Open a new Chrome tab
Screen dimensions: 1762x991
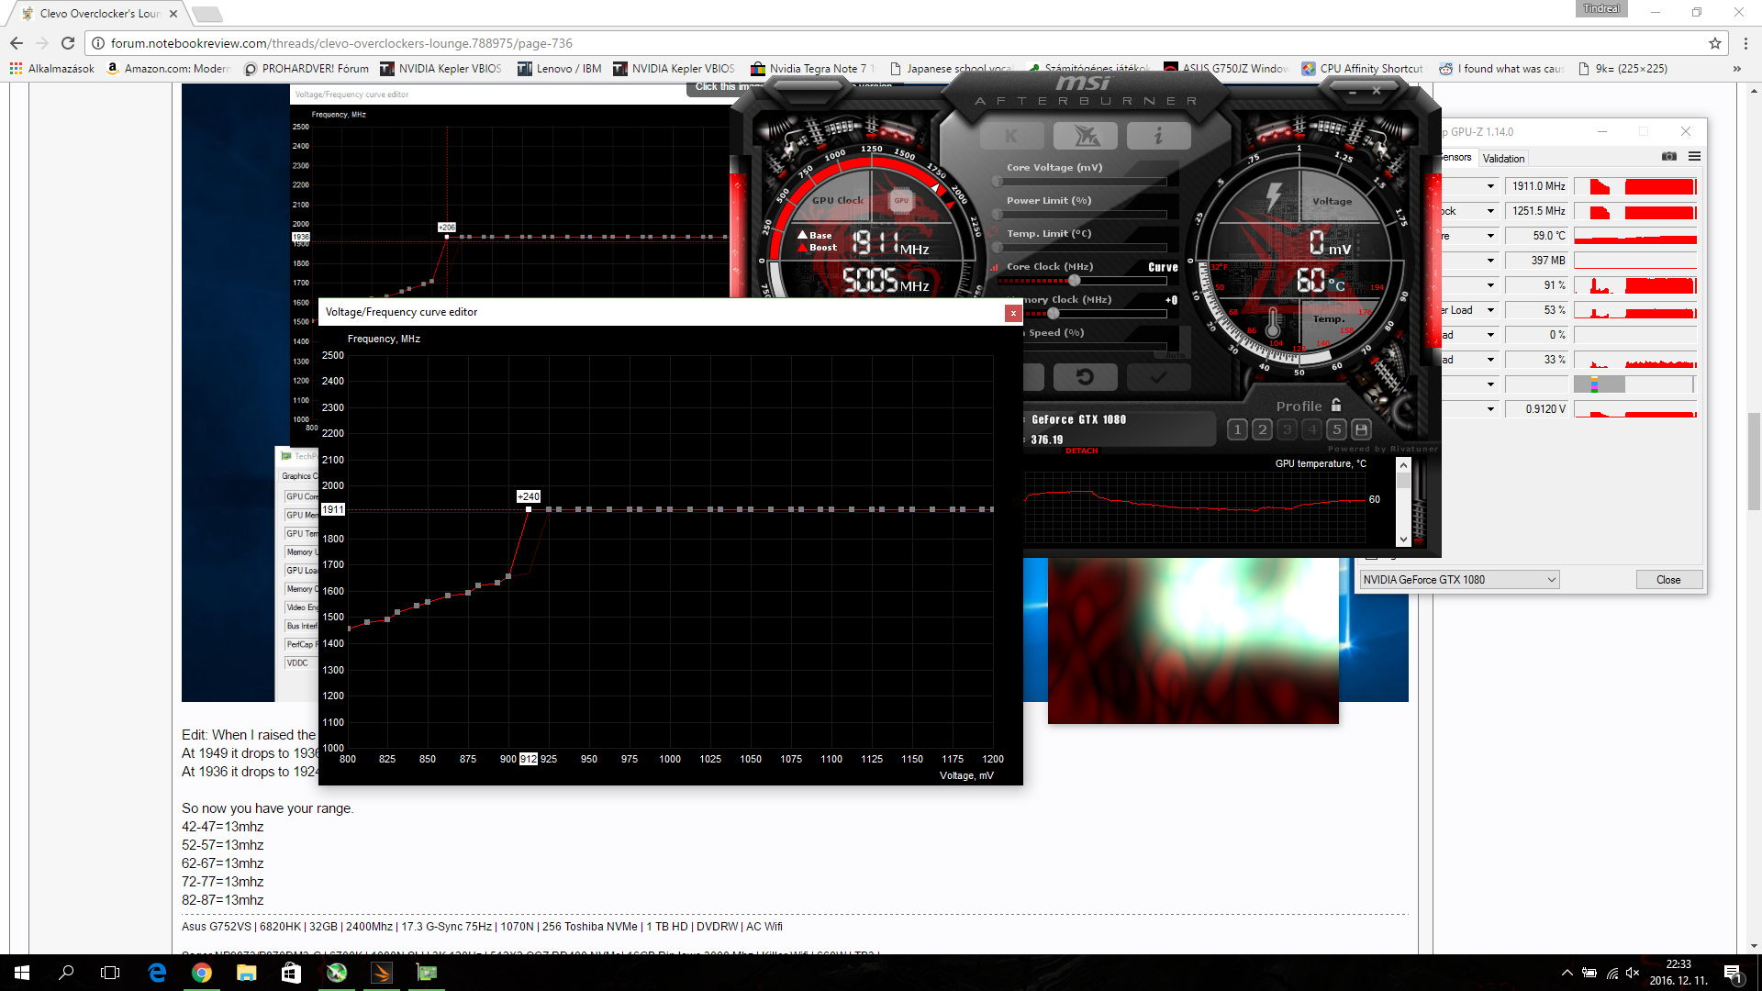point(207,14)
